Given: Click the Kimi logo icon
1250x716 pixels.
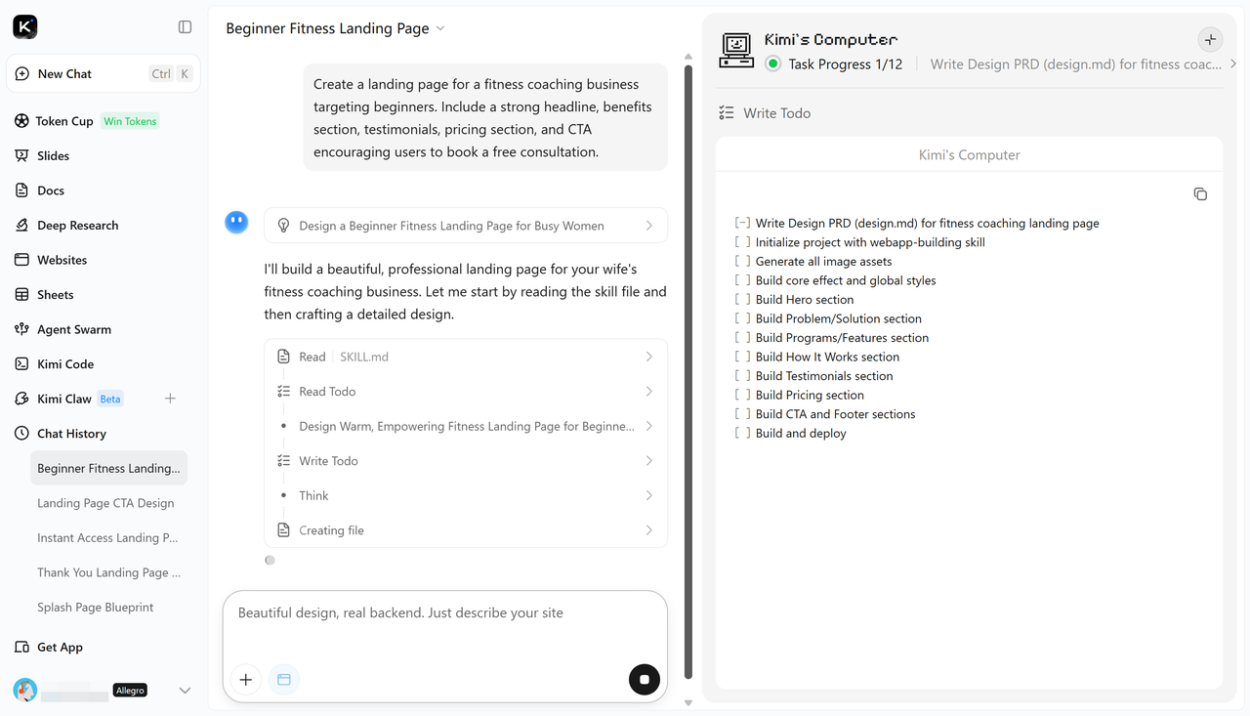Looking at the screenshot, I should 25,27.
